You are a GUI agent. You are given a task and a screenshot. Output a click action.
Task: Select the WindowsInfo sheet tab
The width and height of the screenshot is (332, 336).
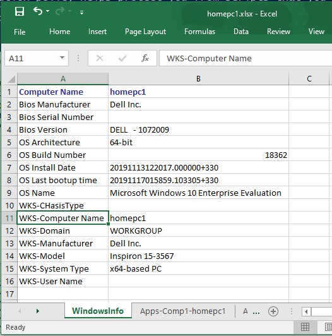tap(98, 311)
